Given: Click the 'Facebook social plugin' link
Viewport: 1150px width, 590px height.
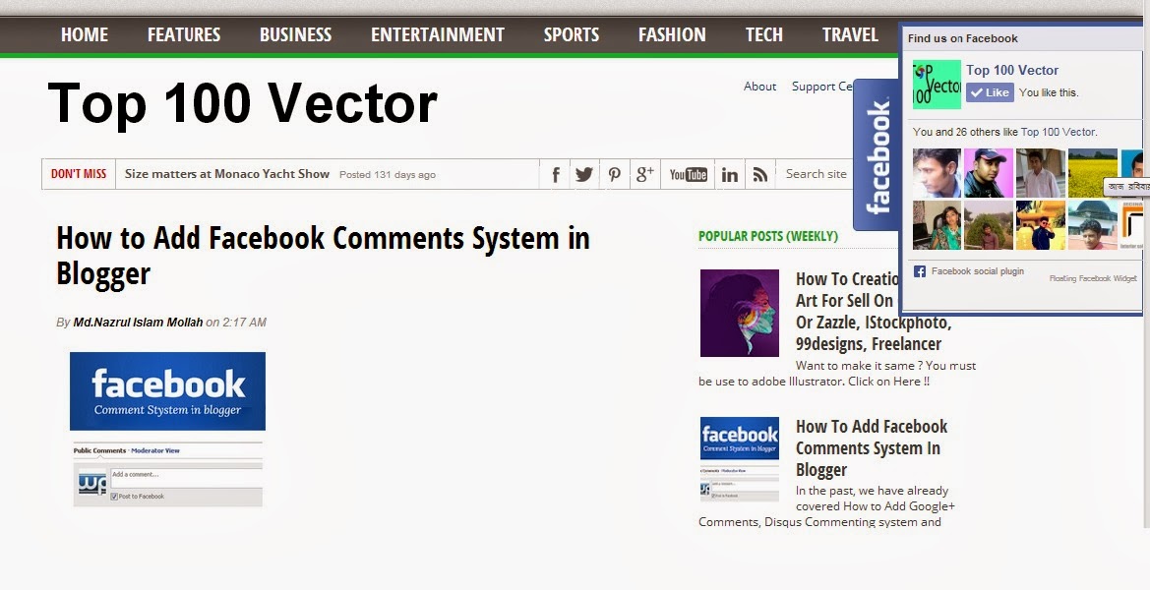Looking at the screenshot, I should [x=978, y=271].
